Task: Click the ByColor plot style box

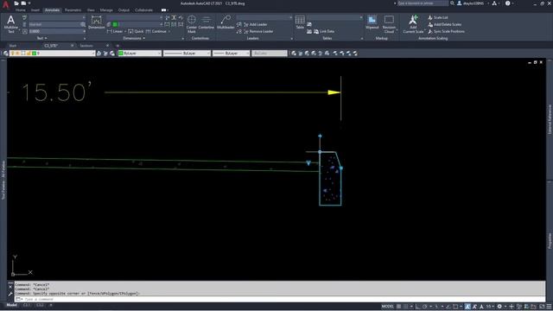Action: (x=270, y=54)
